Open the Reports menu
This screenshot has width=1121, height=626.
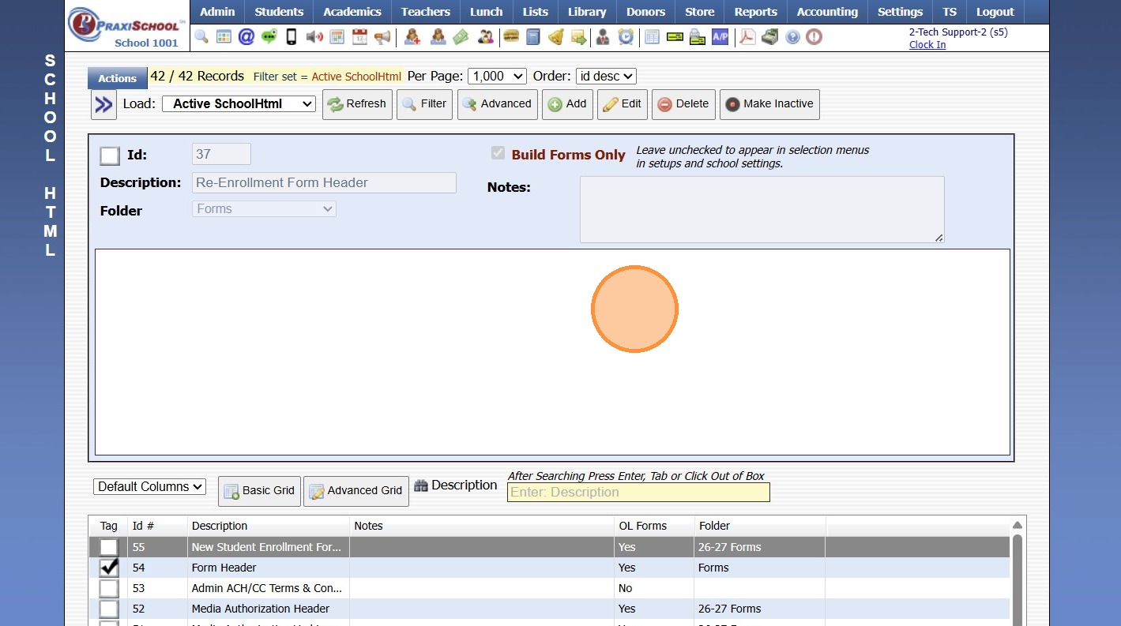pyautogui.click(x=756, y=12)
